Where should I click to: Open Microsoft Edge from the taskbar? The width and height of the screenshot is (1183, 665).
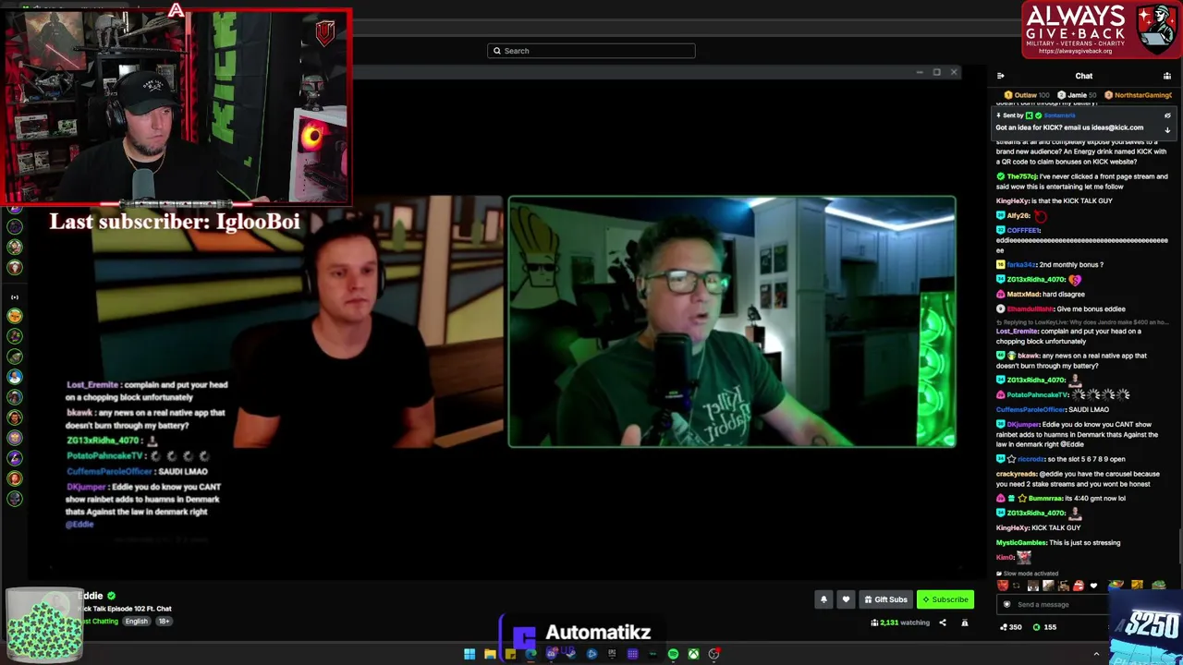(531, 654)
